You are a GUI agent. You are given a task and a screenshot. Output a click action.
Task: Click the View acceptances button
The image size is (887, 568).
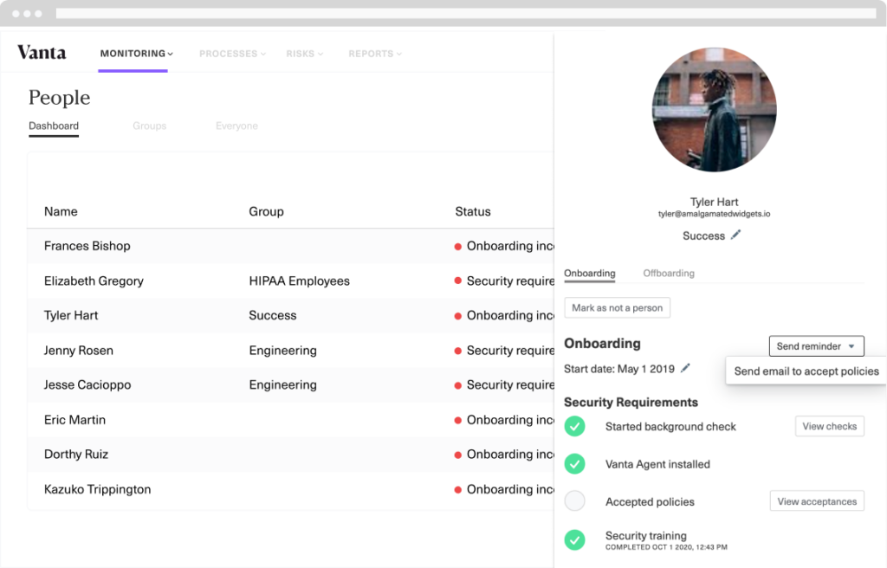click(816, 500)
